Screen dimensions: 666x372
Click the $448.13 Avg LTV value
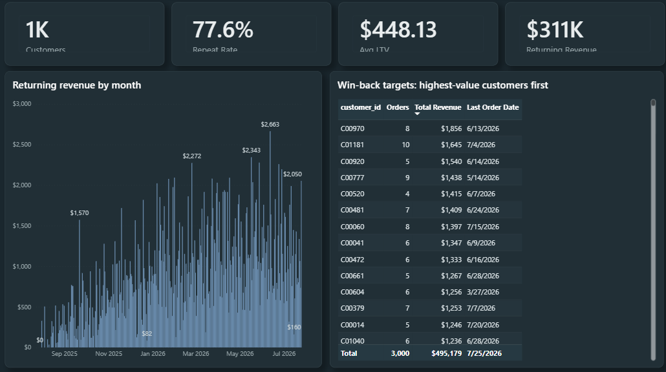pyautogui.click(x=398, y=30)
